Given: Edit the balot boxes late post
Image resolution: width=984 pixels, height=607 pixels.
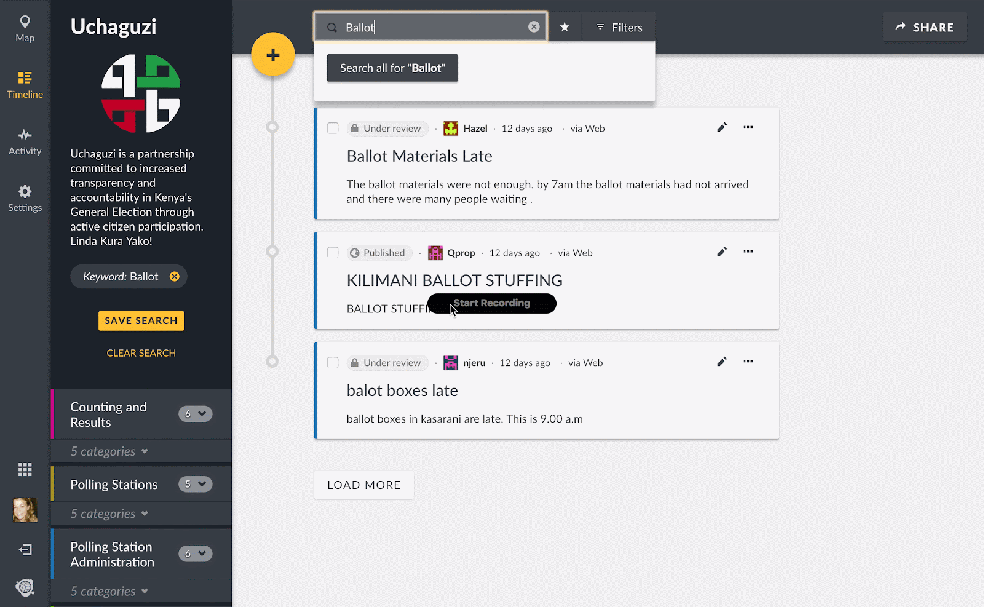Looking at the screenshot, I should 722,362.
